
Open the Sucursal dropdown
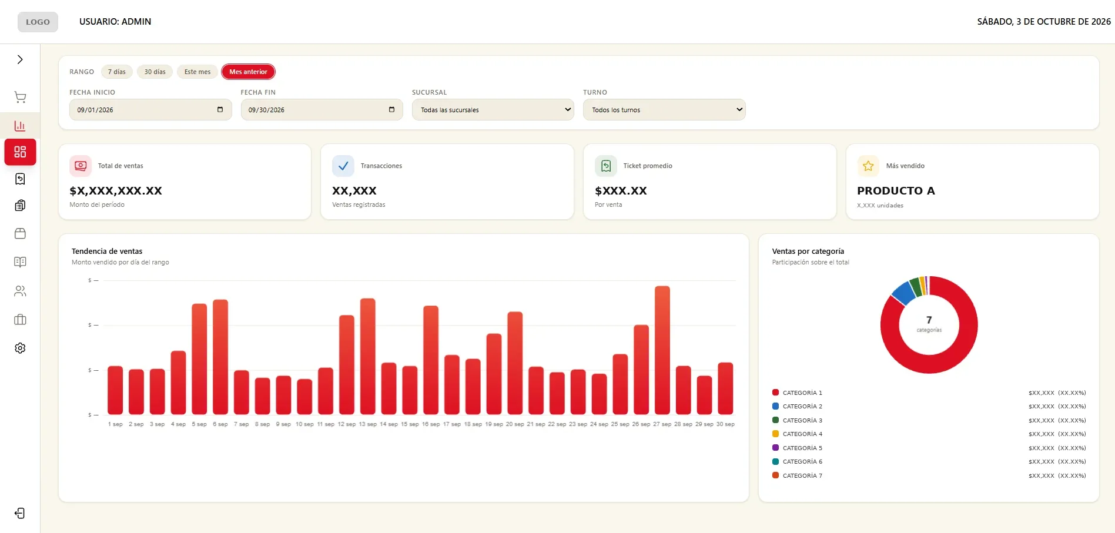click(x=493, y=110)
